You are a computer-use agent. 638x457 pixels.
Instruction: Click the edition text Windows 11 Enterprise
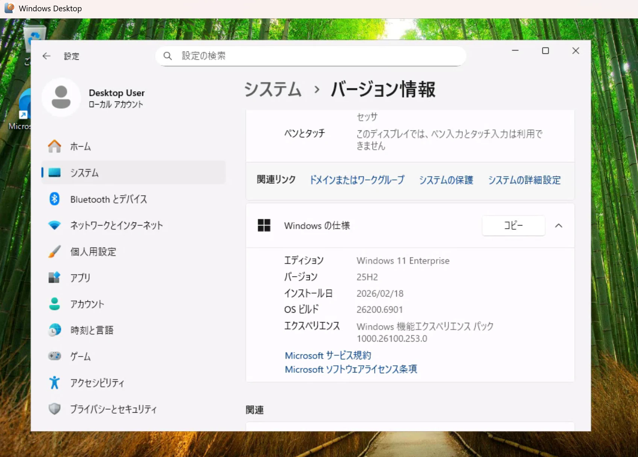(403, 260)
